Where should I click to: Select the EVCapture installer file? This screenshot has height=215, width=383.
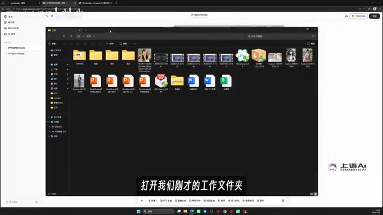tap(242, 58)
